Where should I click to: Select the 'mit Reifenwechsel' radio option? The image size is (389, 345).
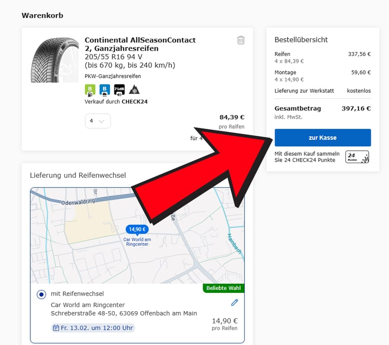click(41, 294)
